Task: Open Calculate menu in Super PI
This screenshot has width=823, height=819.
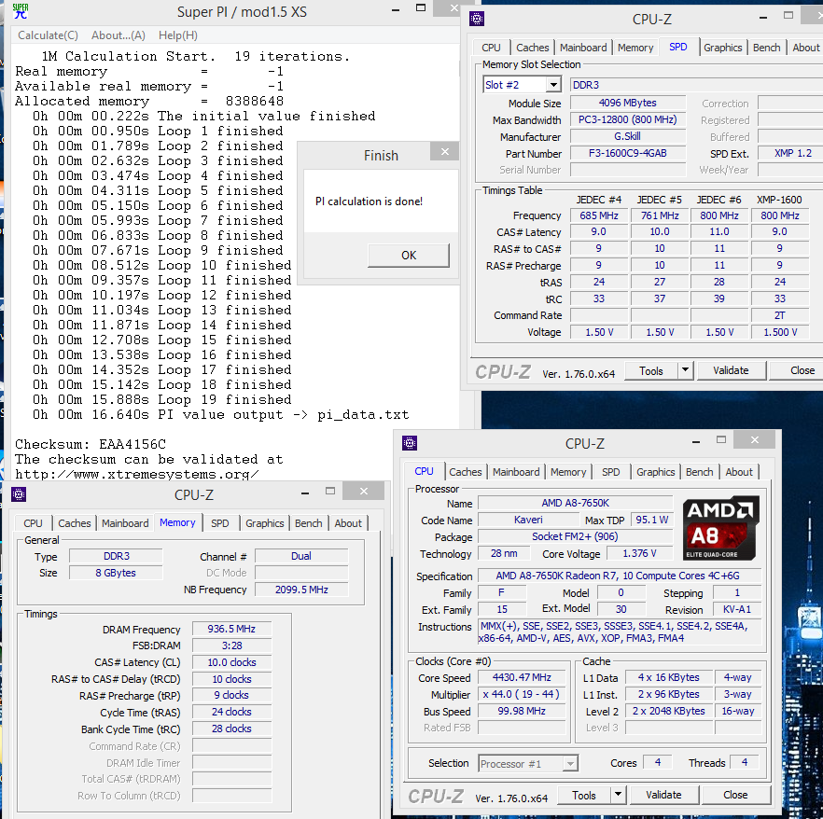Action: (48, 35)
